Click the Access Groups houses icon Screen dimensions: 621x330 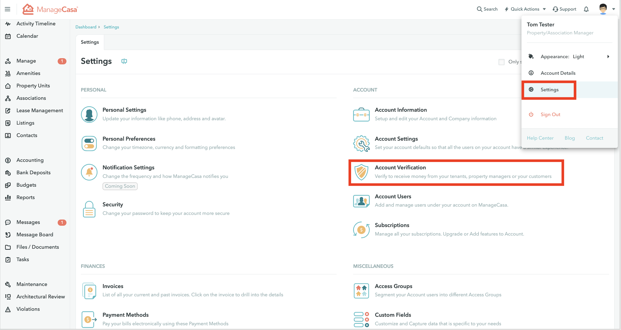click(361, 291)
